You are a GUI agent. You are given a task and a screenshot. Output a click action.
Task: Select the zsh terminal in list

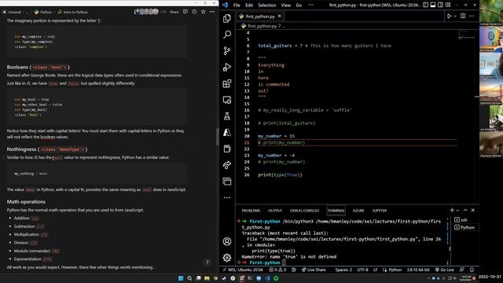click(464, 220)
